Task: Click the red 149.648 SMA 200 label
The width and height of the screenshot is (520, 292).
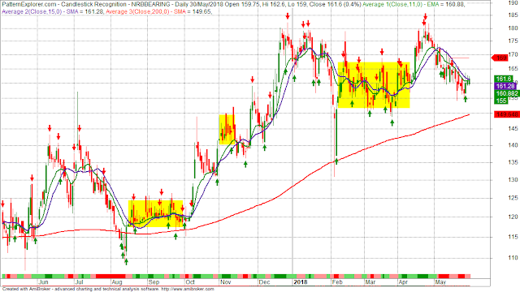Action: [507, 114]
